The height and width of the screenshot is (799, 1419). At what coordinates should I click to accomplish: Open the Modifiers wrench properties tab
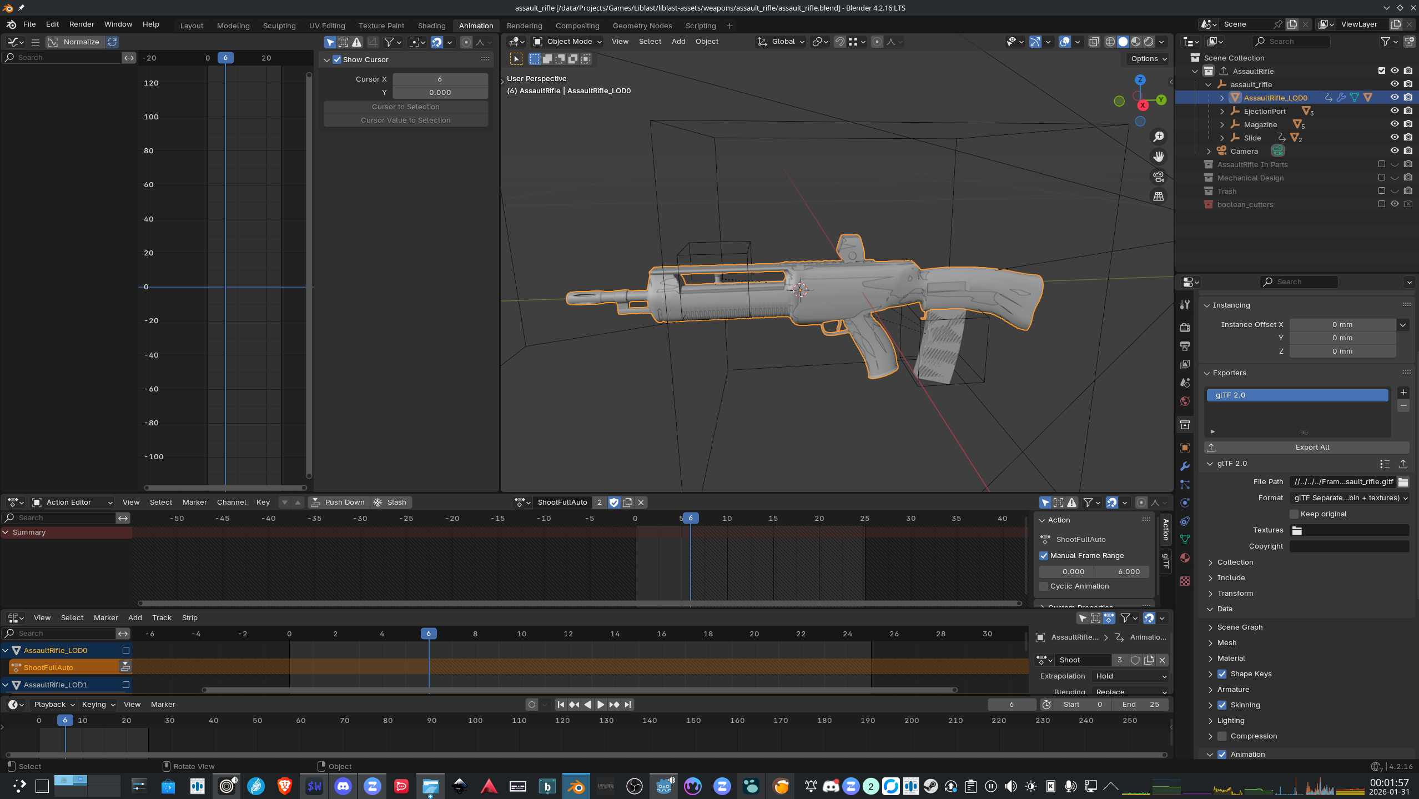[x=1185, y=466]
